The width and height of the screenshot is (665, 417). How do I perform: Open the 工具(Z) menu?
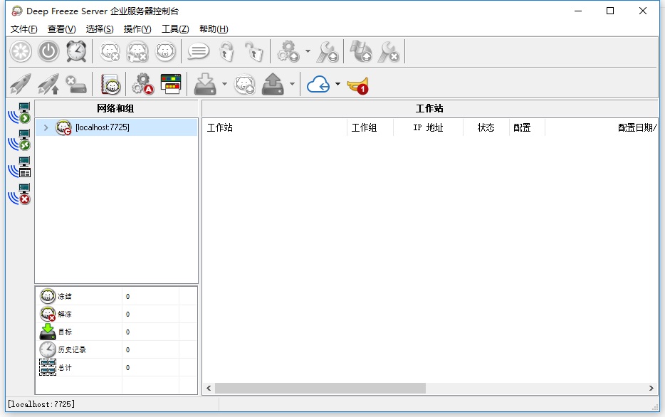(175, 28)
